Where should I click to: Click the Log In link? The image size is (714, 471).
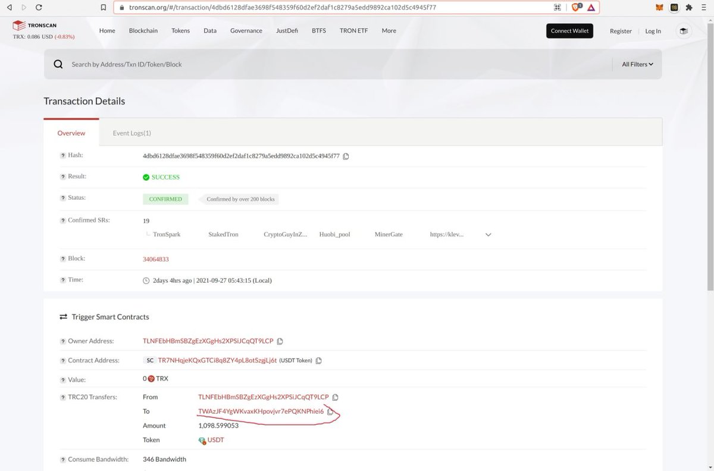[x=653, y=31]
